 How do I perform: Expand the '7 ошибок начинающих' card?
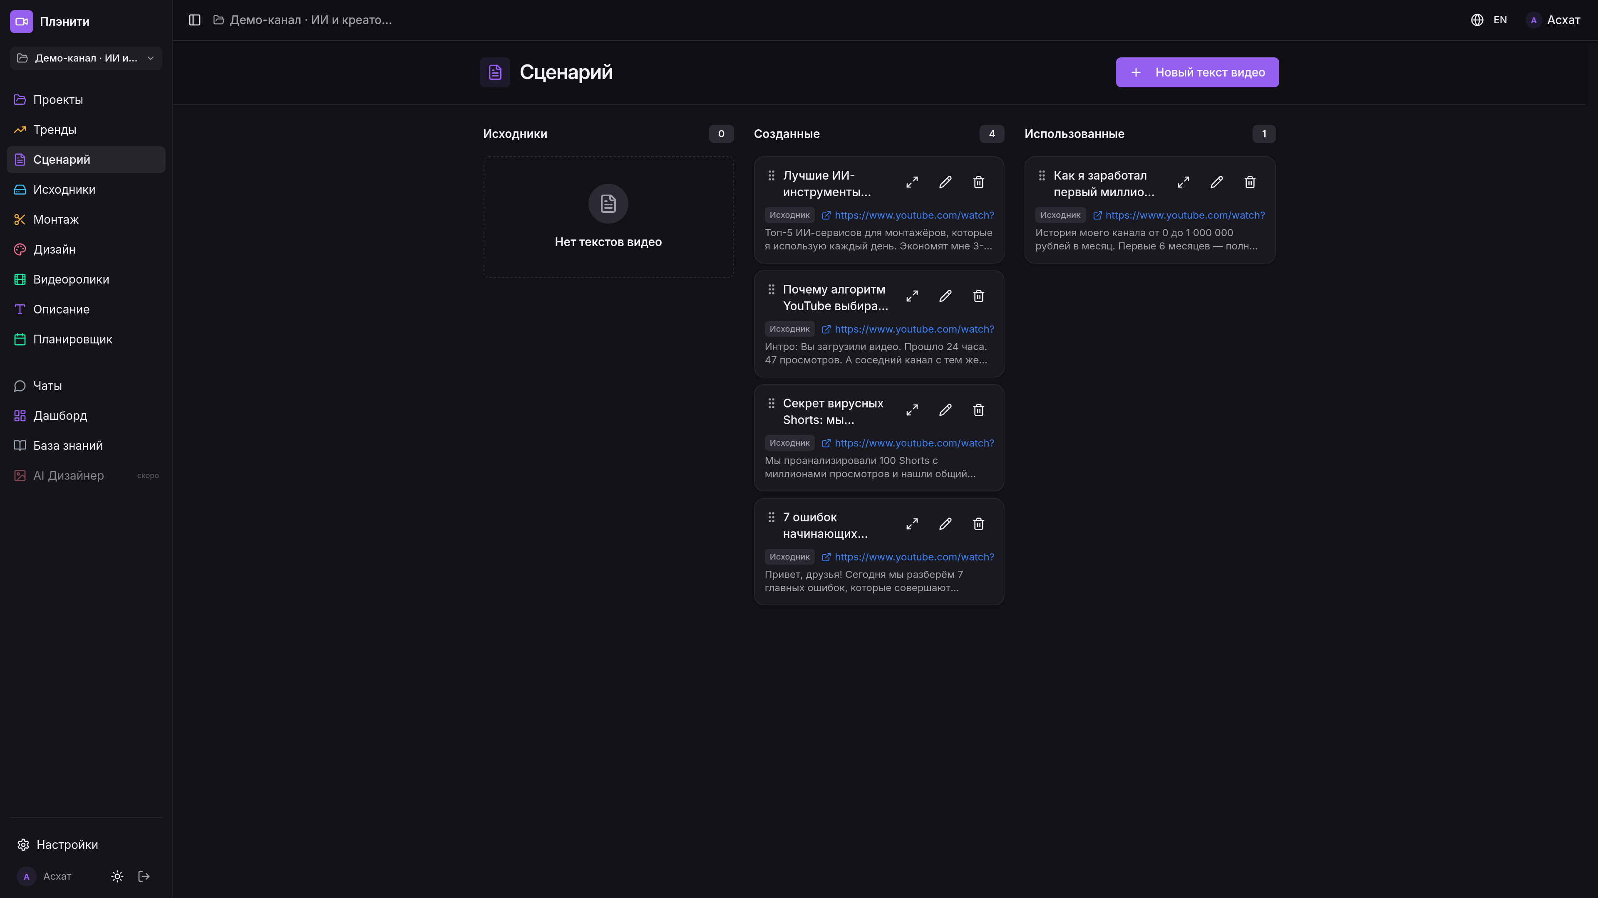click(912, 524)
